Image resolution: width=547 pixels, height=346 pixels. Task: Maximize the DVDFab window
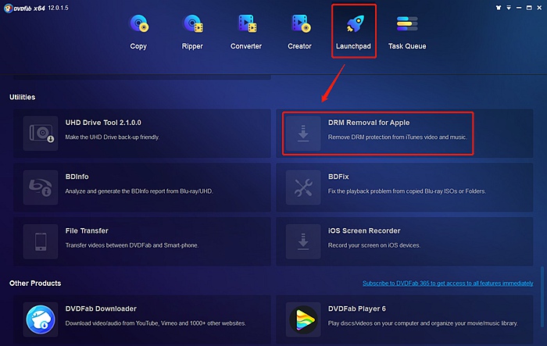[x=529, y=8]
